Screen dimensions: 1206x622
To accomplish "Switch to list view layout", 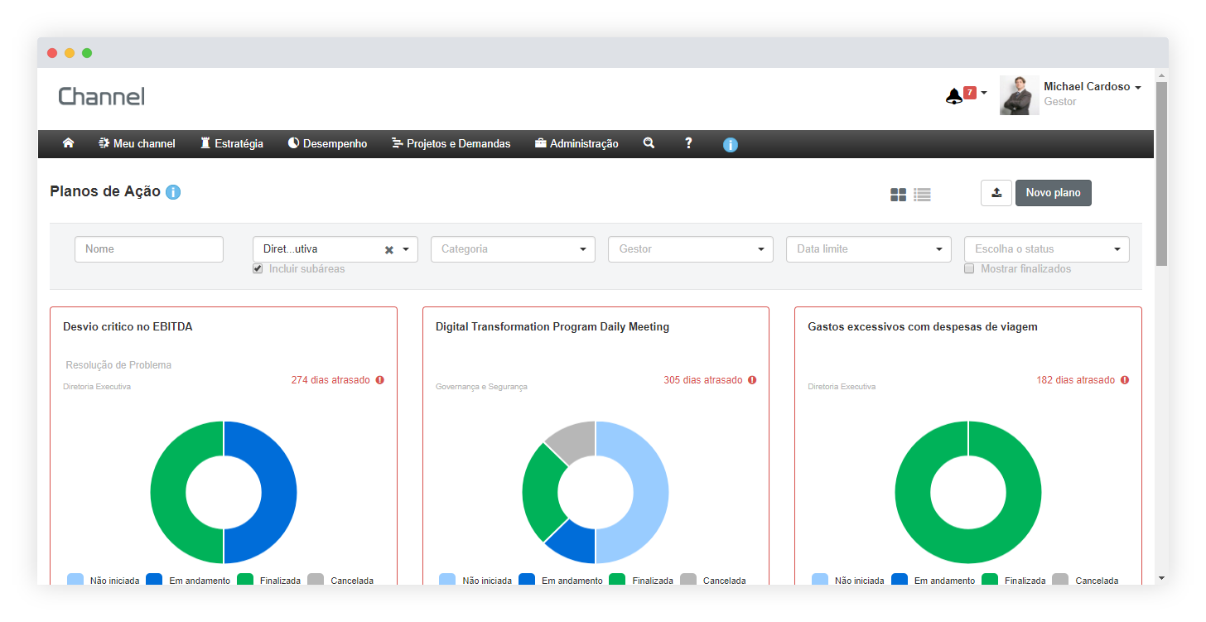I will [x=922, y=195].
